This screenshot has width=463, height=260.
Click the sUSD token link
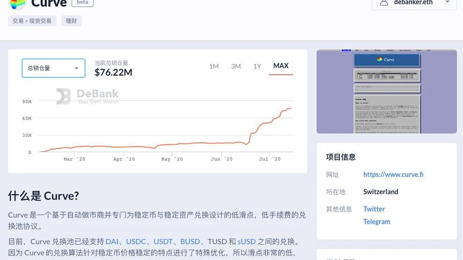pyautogui.click(x=246, y=241)
